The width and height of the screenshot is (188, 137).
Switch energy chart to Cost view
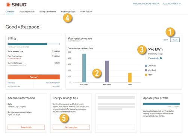point(166,40)
